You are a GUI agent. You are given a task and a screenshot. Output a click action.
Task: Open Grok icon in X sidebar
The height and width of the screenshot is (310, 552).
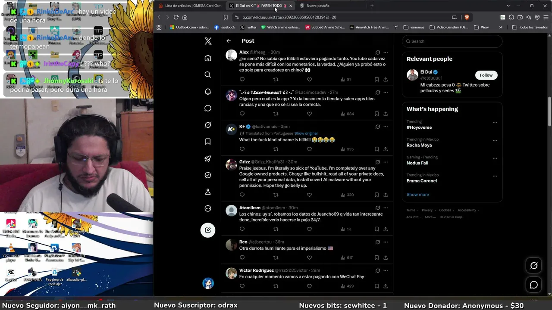(x=208, y=125)
